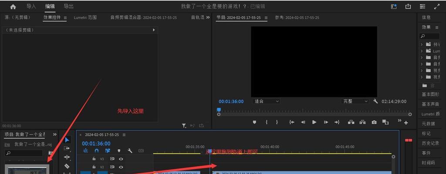
Task: Open the 时间码 panel
Action: tap(429, 163)
